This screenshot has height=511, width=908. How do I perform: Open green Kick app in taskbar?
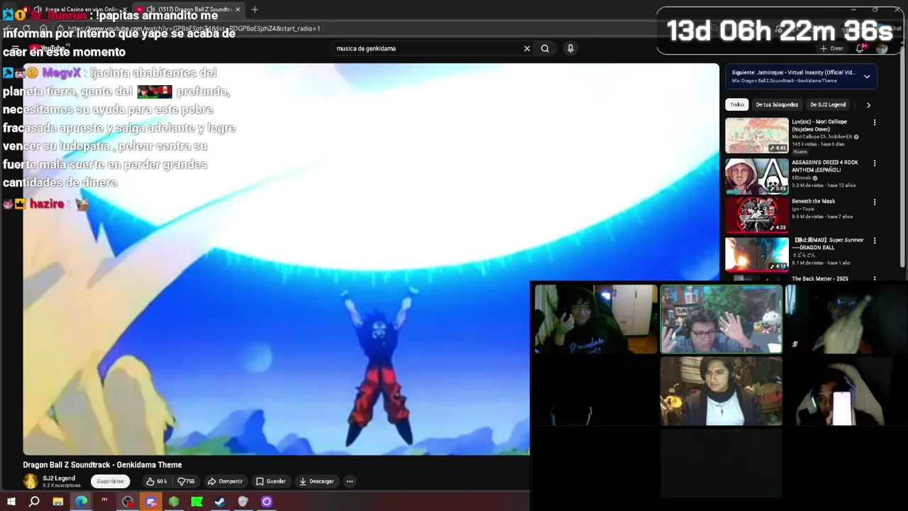197,502
